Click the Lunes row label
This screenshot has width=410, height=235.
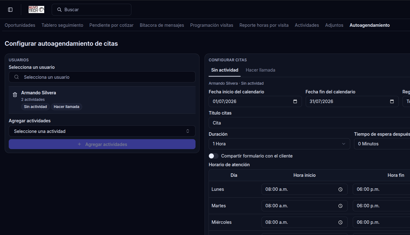(218, 189)
